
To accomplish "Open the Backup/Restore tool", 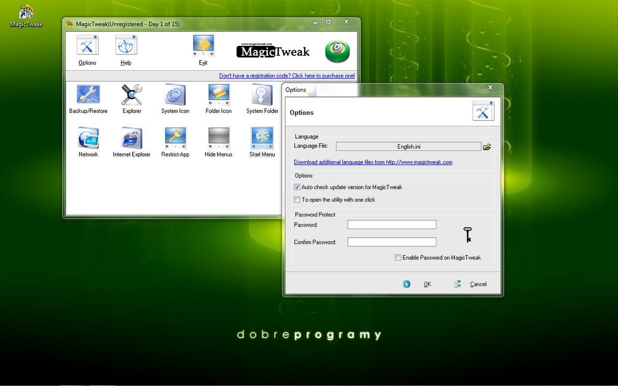I will 88,99.
